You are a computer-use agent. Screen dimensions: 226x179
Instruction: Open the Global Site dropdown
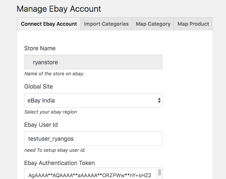coord(93,100)
